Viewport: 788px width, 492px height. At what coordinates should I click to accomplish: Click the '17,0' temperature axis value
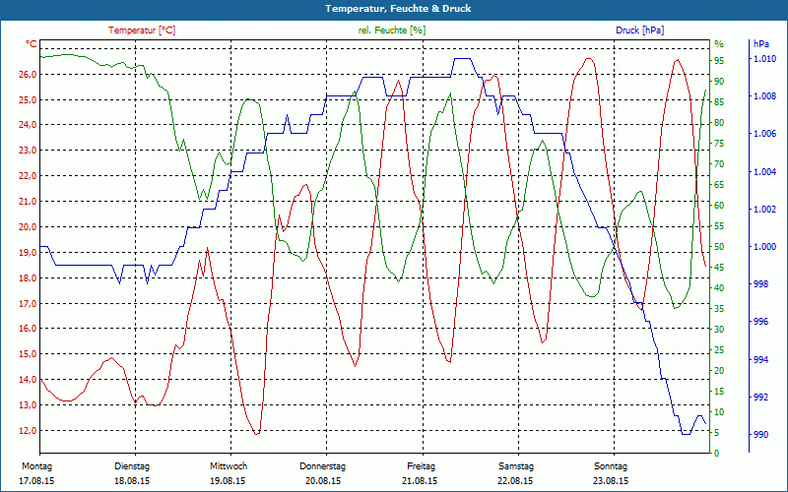pyautogui.click(x=28, y=304)
